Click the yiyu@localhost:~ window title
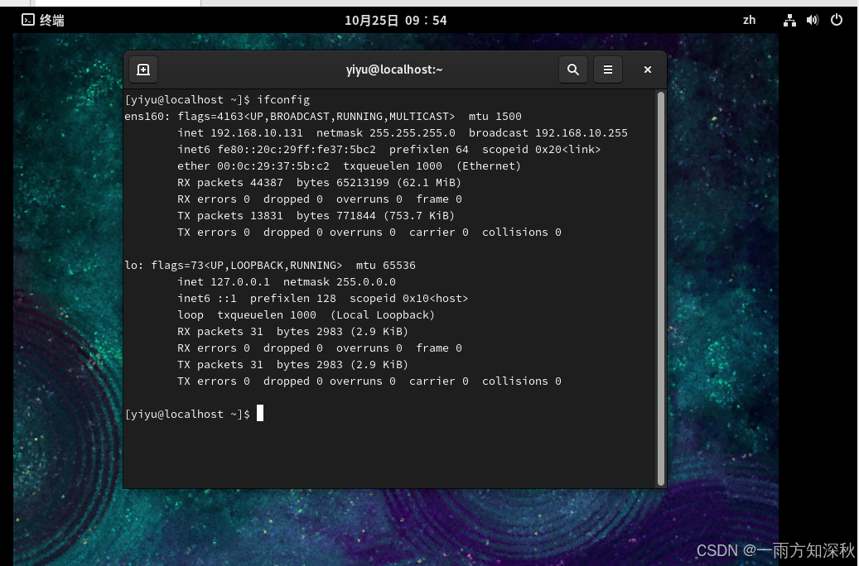 point(394,70)
